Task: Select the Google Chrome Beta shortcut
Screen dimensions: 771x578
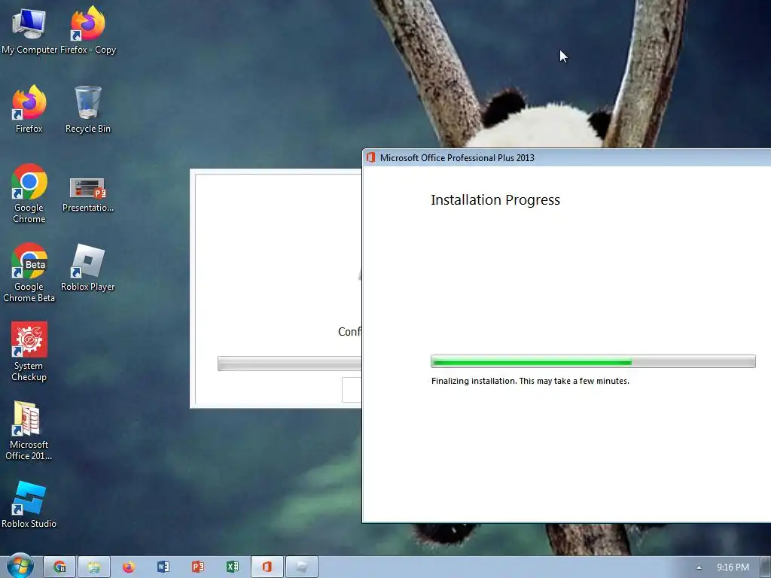Action: pyautogui.click(x=29, y=272)
